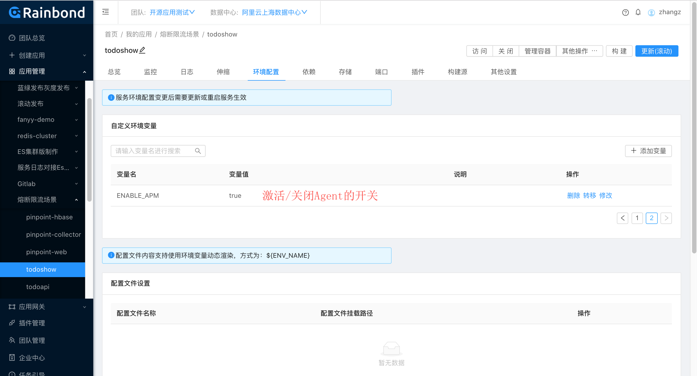Open 其他操作 more actions dropdown
This screenshot has height=376, width=697.
[579, 51]
